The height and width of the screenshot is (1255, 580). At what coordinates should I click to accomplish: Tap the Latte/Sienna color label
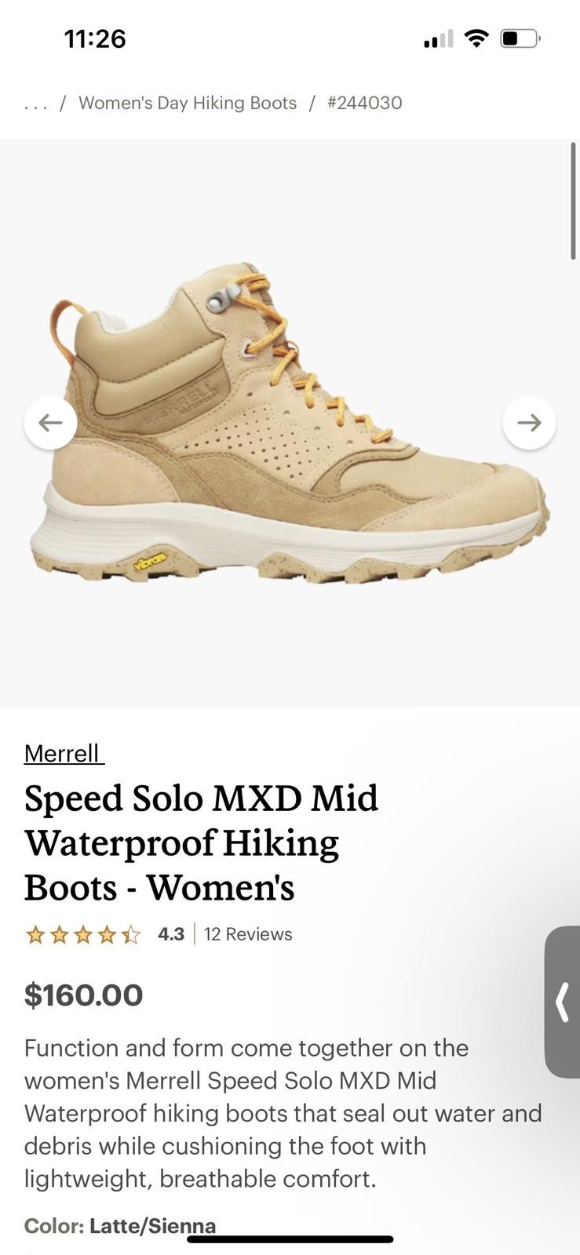pyautogui.click(x=152, y=1226)
